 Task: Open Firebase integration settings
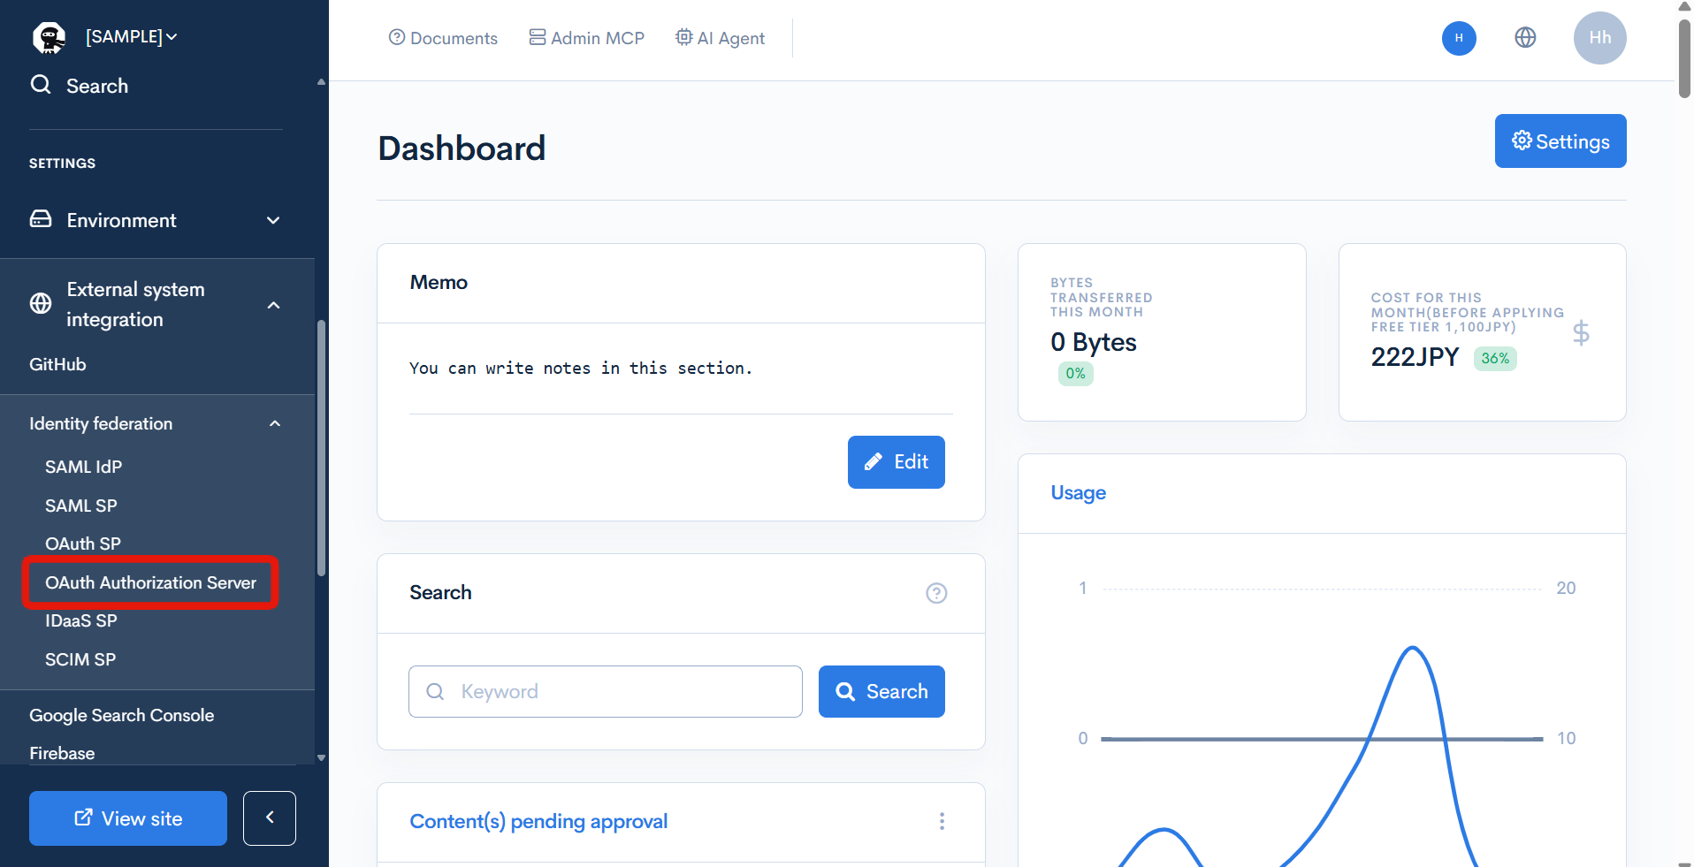click(62, 753)
